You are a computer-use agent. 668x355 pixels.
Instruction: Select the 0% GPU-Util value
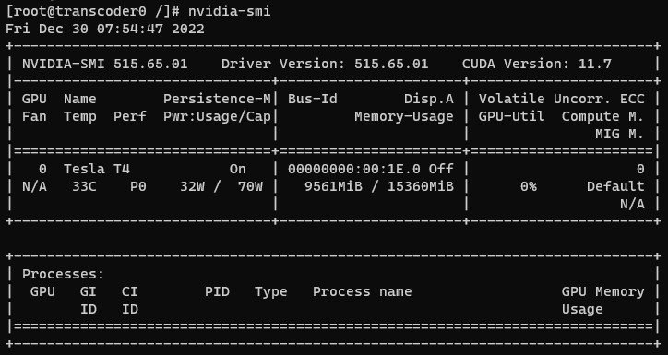[x=529, y=186]
